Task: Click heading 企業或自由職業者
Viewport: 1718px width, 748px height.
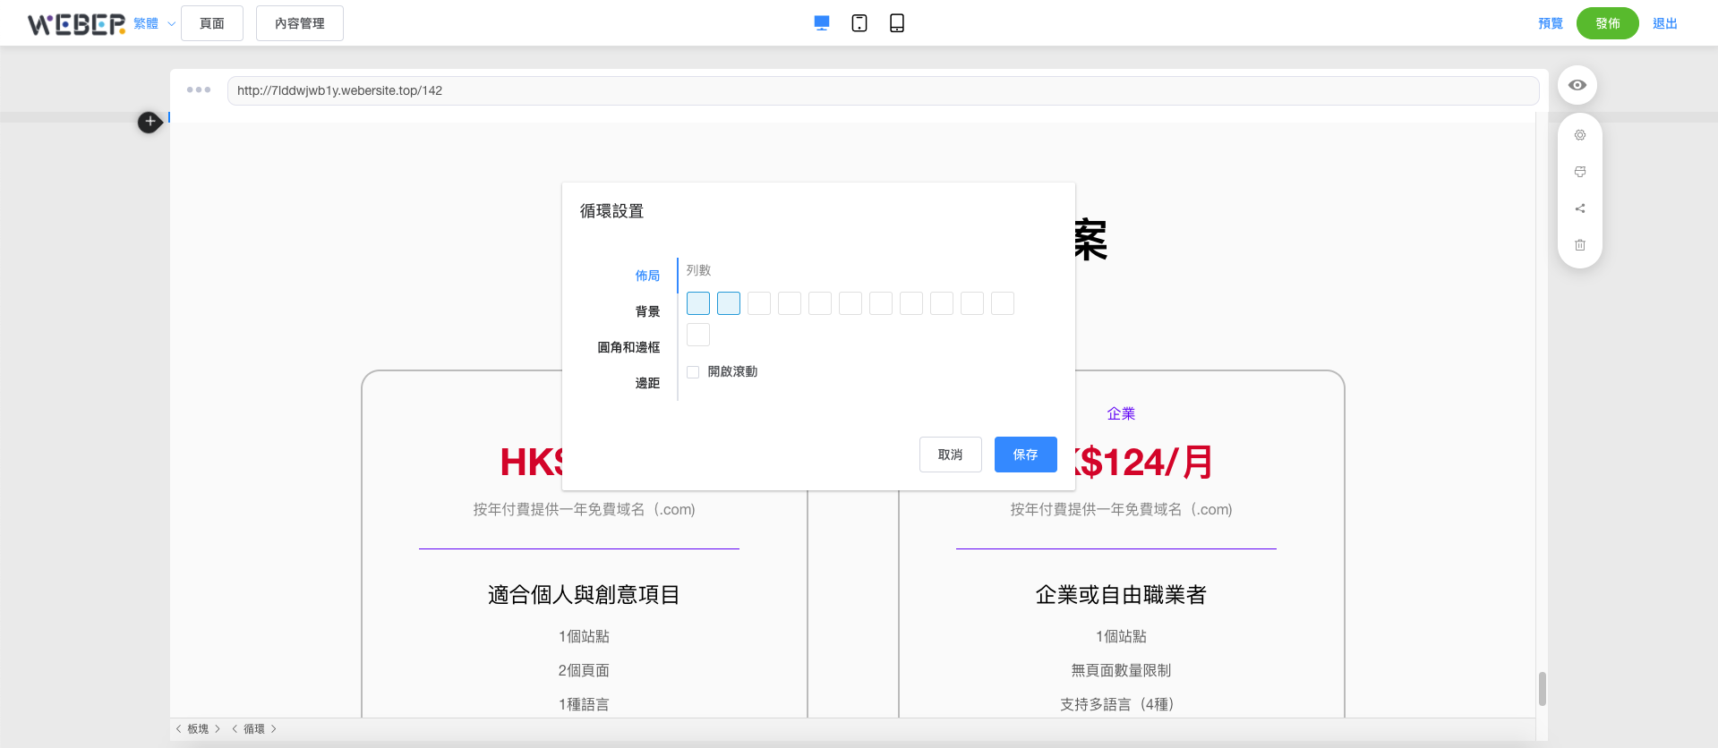Action: click(x=1121, y=595)
